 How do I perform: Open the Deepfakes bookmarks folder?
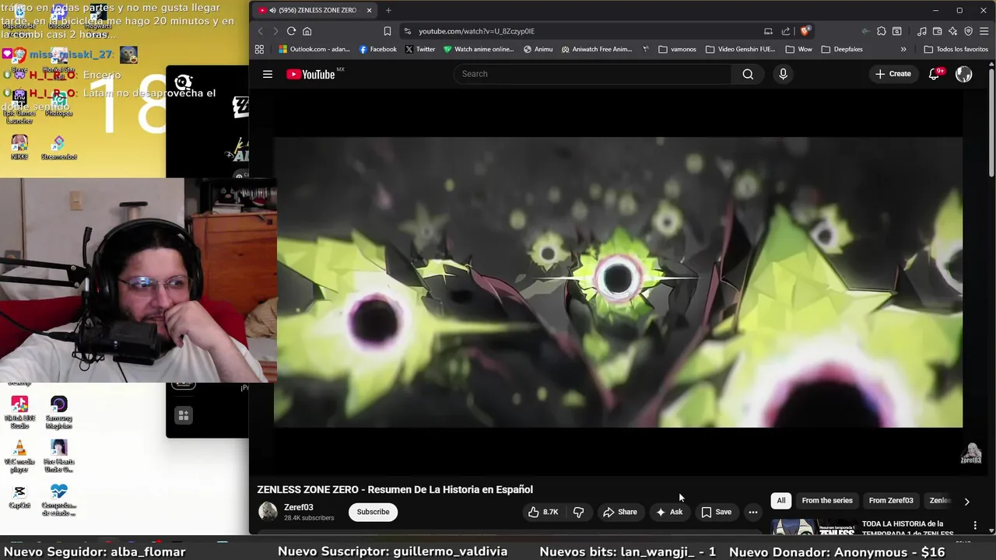tap(842, 49)
